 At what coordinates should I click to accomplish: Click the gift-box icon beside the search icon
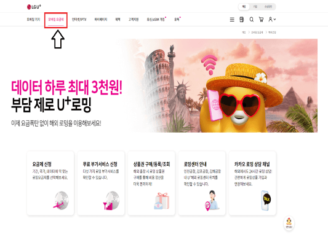click(x=242, y=20)
